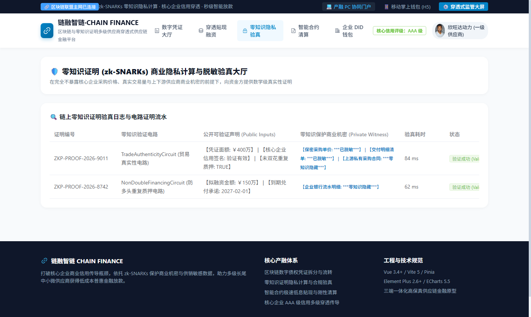Click the 穿透贴现融资 coins icon
The width and height of the screenshot is (531, 317).
[201, 31]
